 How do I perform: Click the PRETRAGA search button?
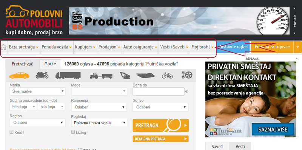tap(161, 125)
